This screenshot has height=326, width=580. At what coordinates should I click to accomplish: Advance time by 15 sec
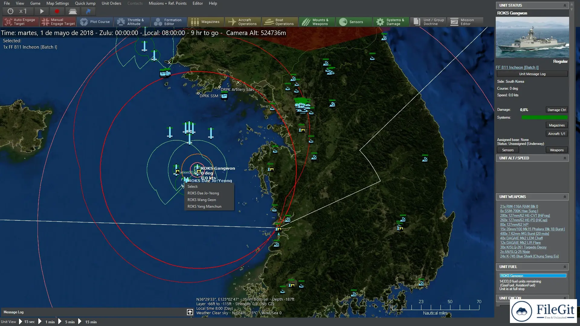pyautogui.click(x=27, y=322)
